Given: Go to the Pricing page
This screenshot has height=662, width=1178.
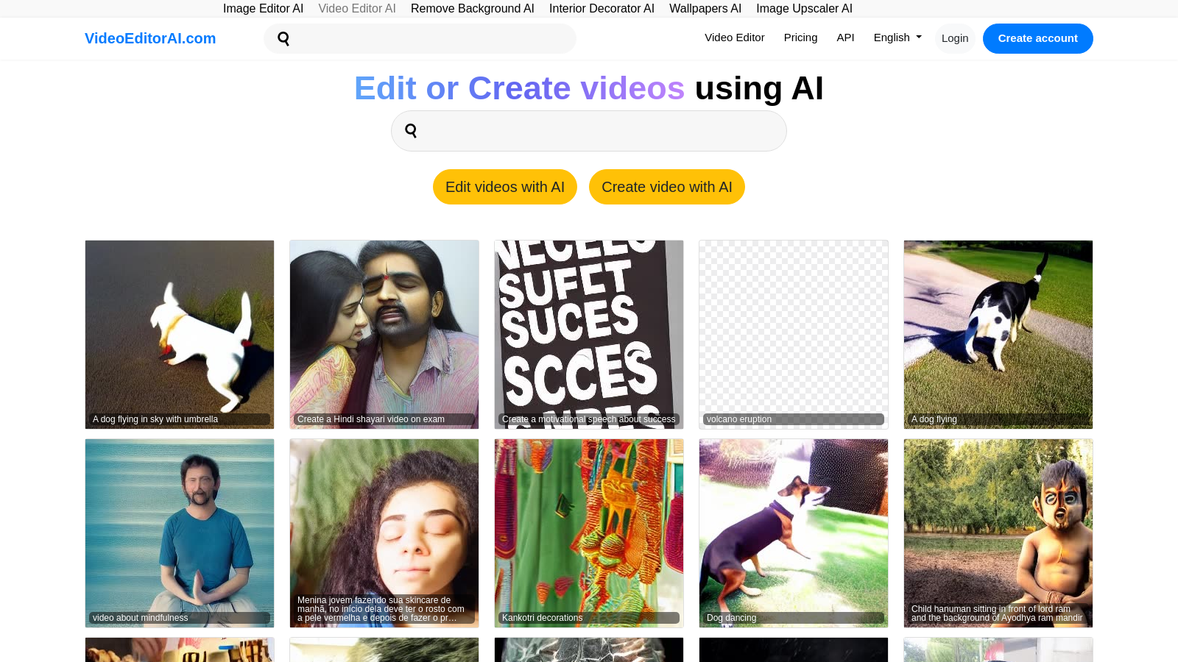Looking at the screenshot, I should (800, 38).
